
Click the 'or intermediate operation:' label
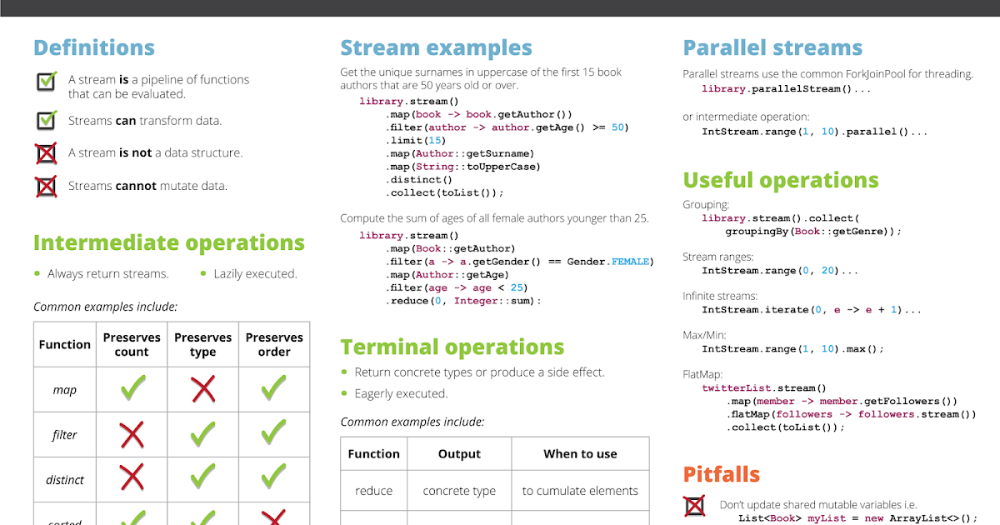746,117
